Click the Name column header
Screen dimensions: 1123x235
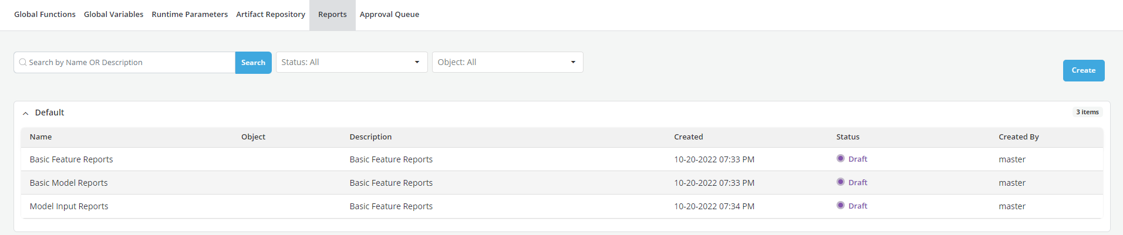pyautogui.click(x=41, y=137)
